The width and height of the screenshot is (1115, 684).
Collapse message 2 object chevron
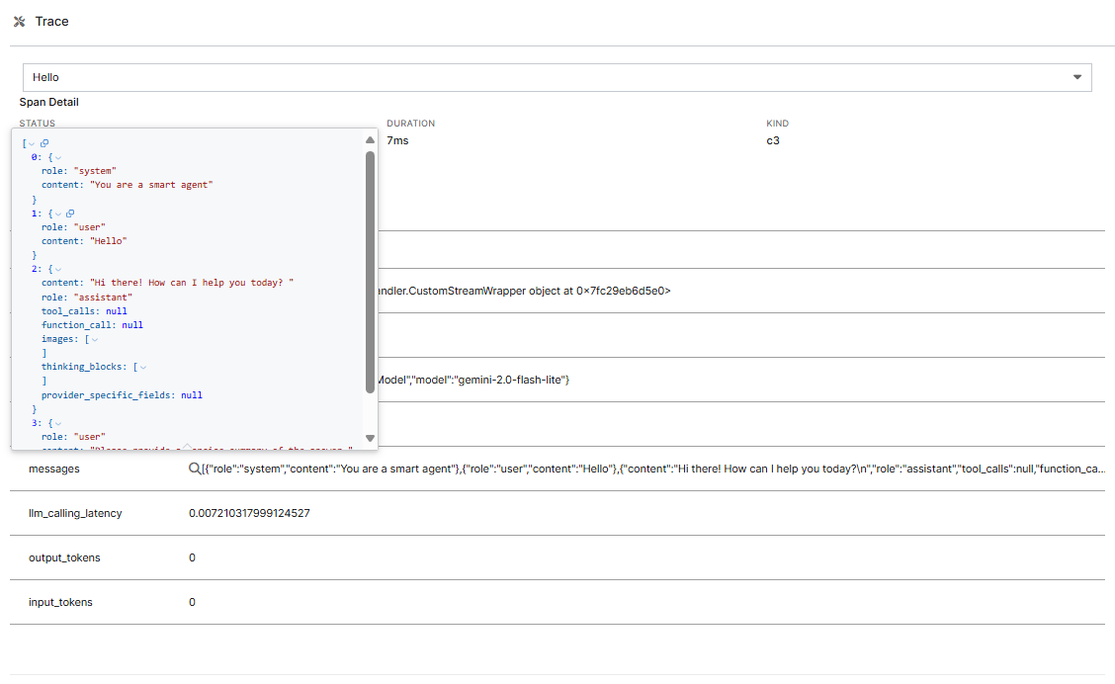click(x=58, y=269)
